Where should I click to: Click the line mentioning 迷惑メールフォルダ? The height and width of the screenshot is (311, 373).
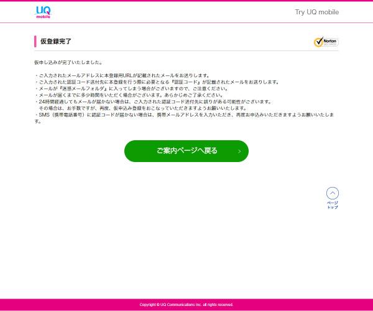tap(132, 89)
